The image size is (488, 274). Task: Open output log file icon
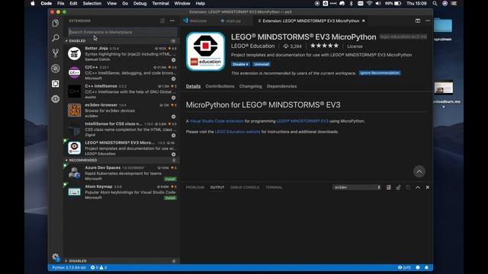pos(408,187)
